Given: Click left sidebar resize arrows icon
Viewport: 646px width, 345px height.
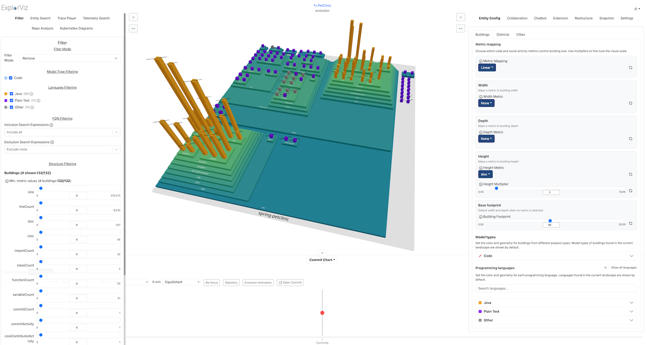Looking at the screenshot, I should click(133, 28).
